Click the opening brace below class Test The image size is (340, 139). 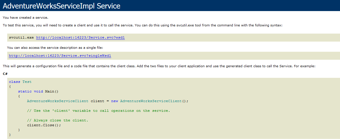pyautogui.click(x=10, y=87)
